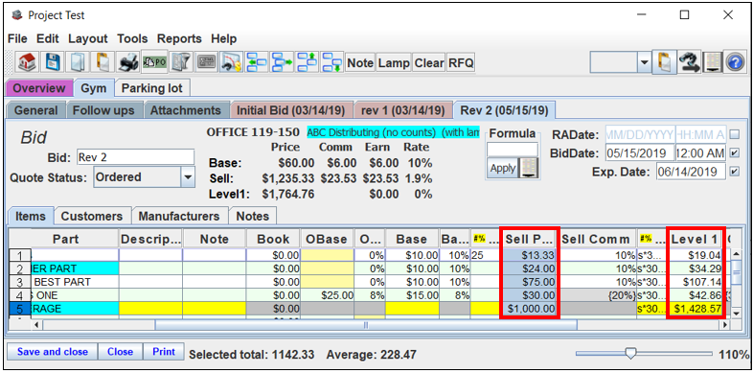Click the Project Test window title icon
This screenshot has height=373, width=753.
click(x=17, y=15)
